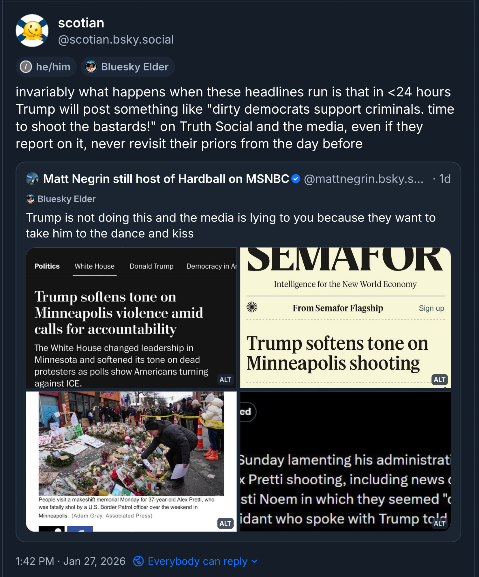This screenshot has height=577, width=479.
Task: Click the he/him pronoun label badge
Action: click(x=46, y=67)
